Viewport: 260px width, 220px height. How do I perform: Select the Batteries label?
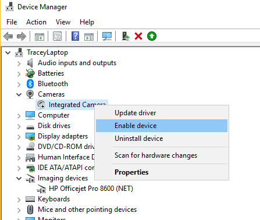coord(51,73)
